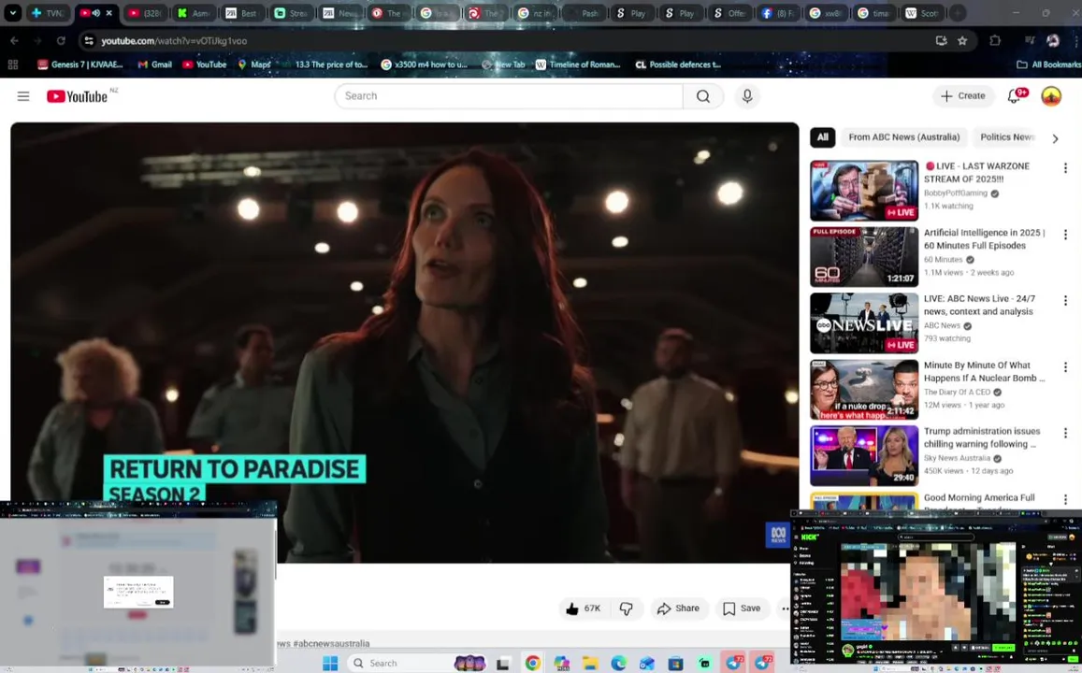
Task: Switch to the Offer tab
Action: tap(729, 13)
